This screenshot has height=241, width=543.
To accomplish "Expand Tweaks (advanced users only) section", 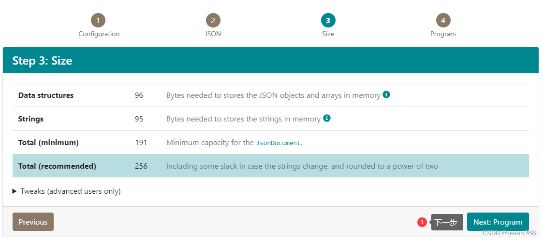I will (x=67, y=191).
